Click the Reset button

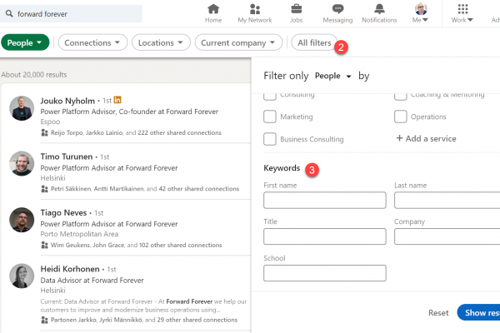click(438, 313)
